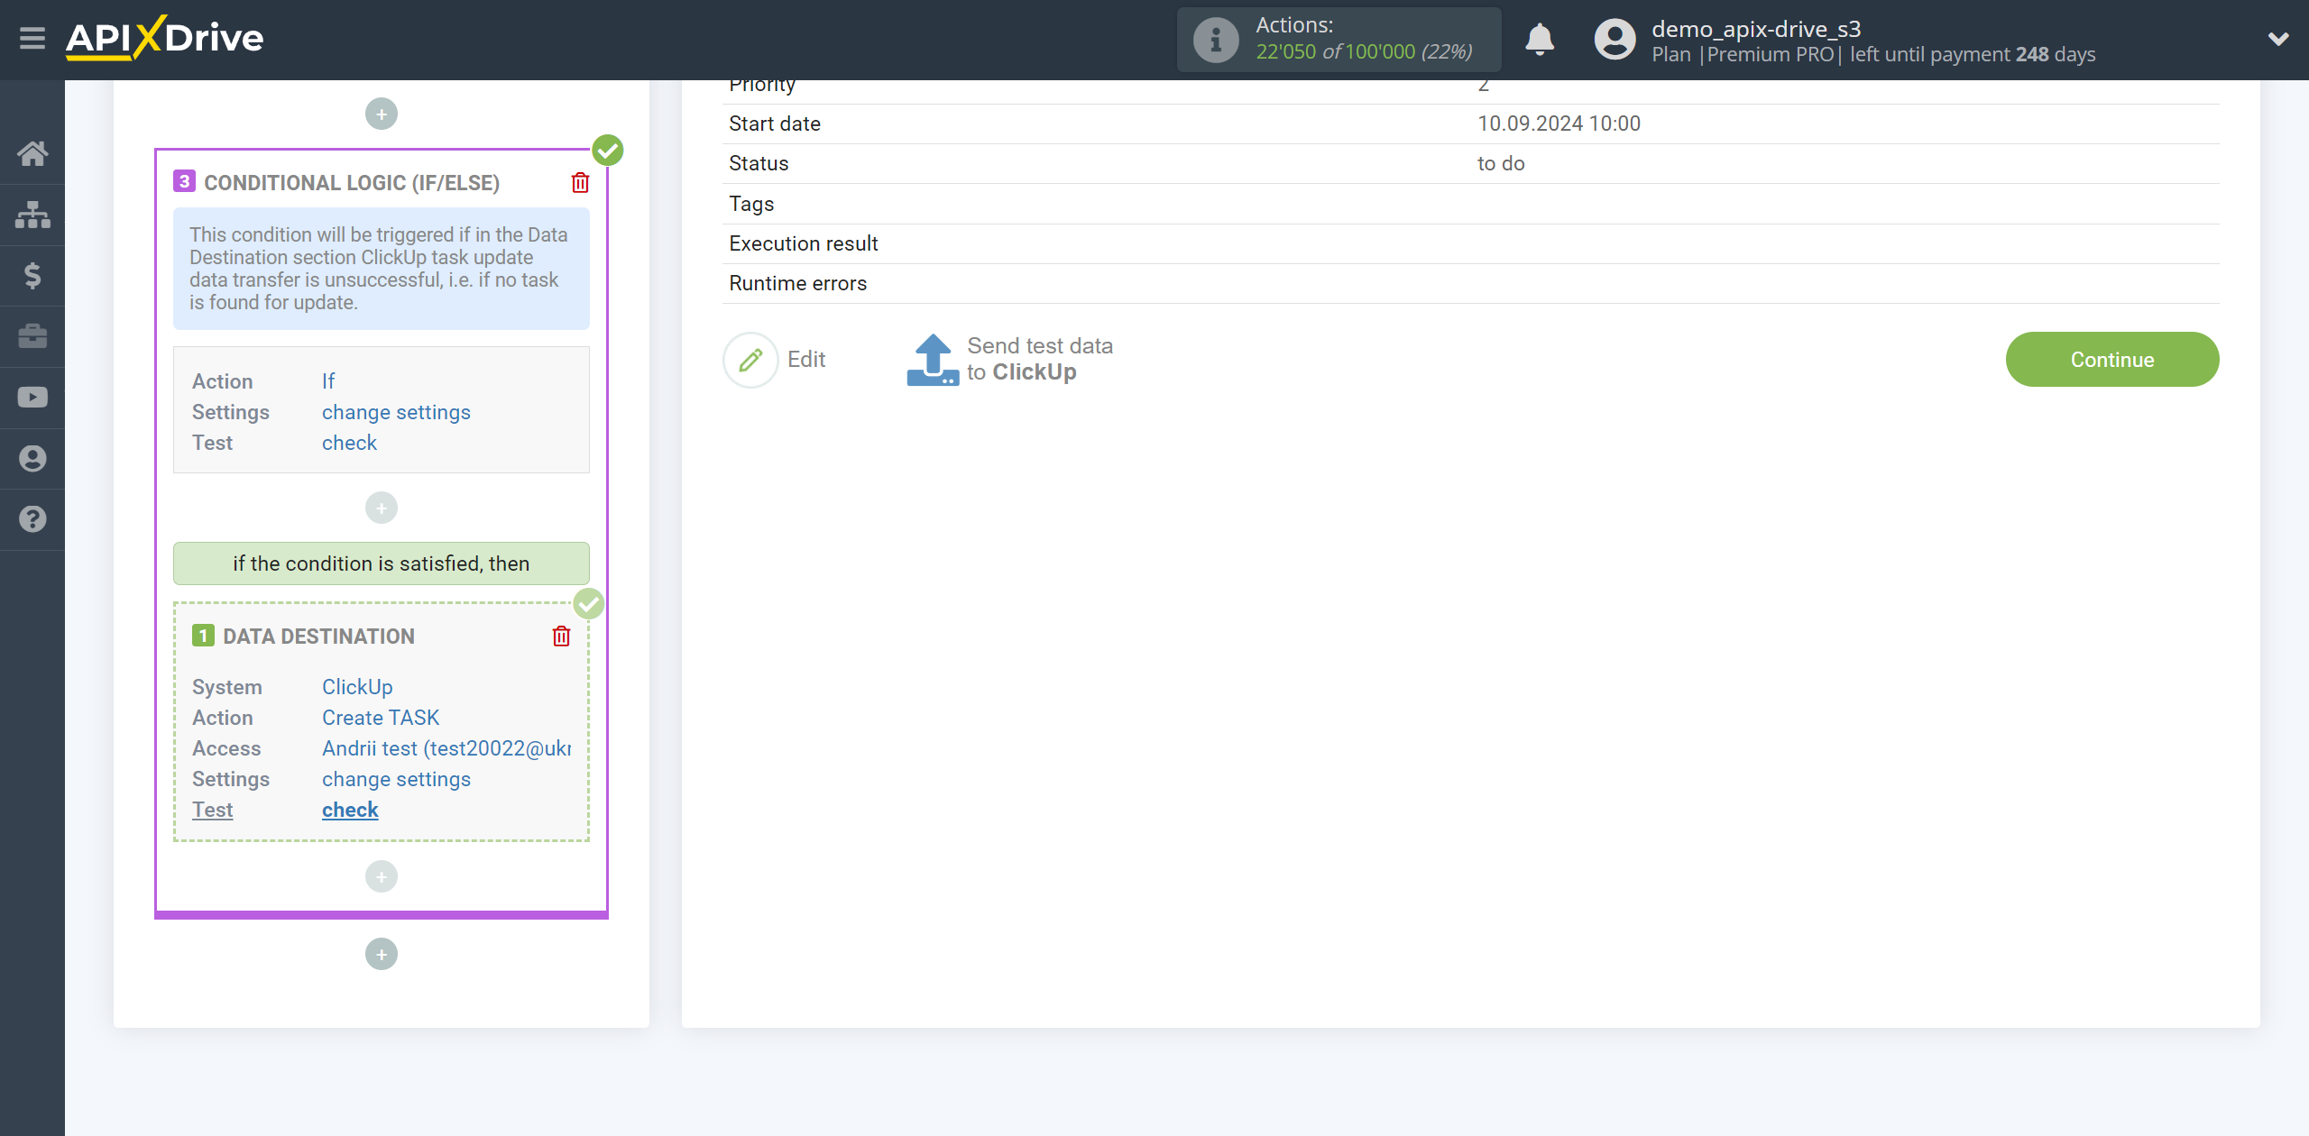Open Data Destination change settings link
This screenshot has height=1136, width=2309.
coord(396,779)
